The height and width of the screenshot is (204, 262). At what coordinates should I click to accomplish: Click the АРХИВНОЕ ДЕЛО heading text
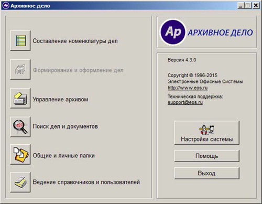click(220, 33)
